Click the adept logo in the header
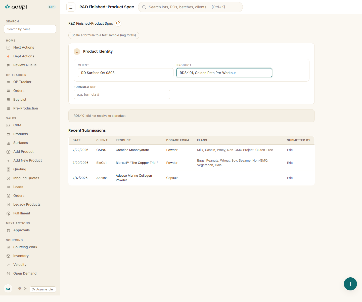The width and height of the screenshot is (362, 302). point(16,7)
